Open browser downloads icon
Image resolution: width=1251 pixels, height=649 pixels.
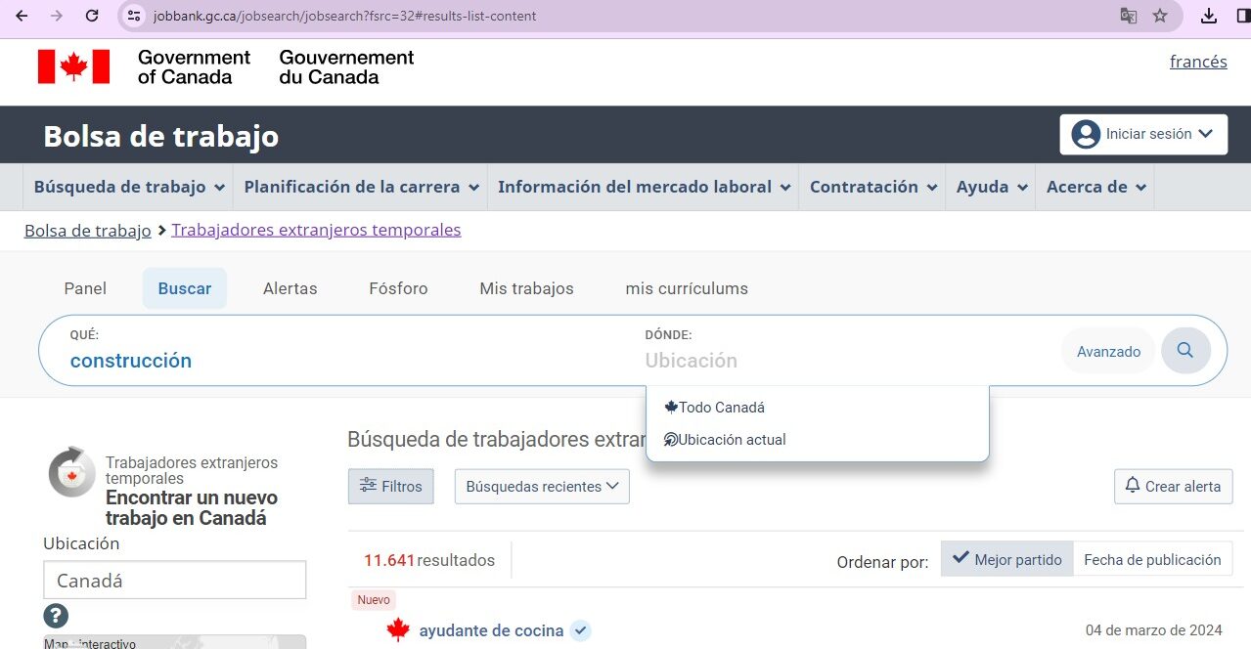(1209, 16)
